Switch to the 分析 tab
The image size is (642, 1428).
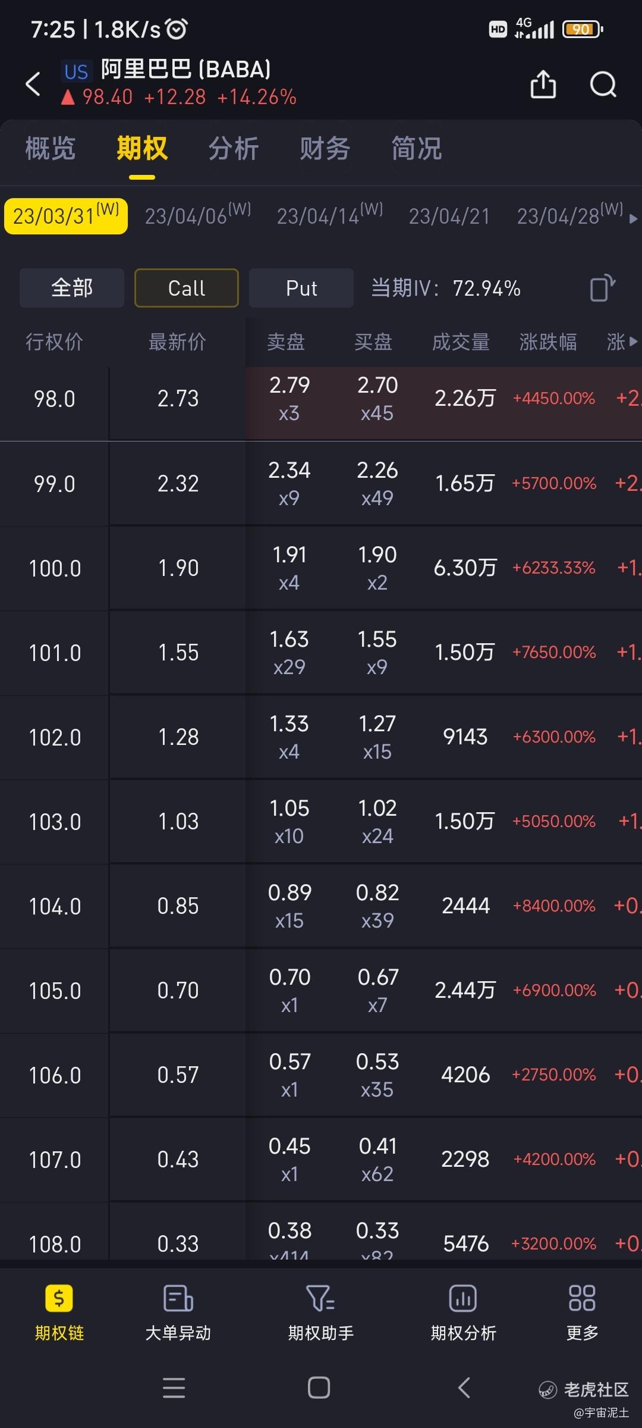click(x=234, y=149)
